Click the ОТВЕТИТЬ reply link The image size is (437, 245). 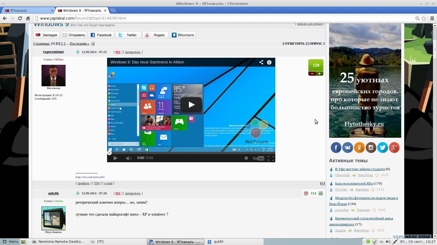(294, 44)
